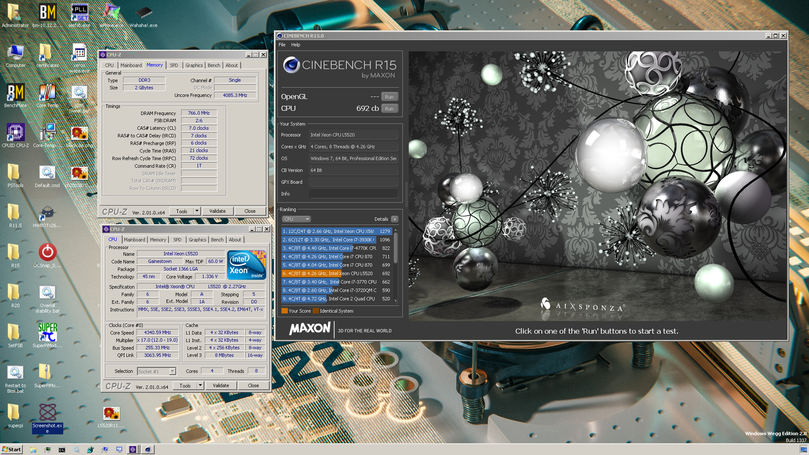The width and height of the screenshot is (809, 455).
Task: Switch to Mainboard tab in upper CPU-Z
Action: pyautogui.click(x=131, y=65)
